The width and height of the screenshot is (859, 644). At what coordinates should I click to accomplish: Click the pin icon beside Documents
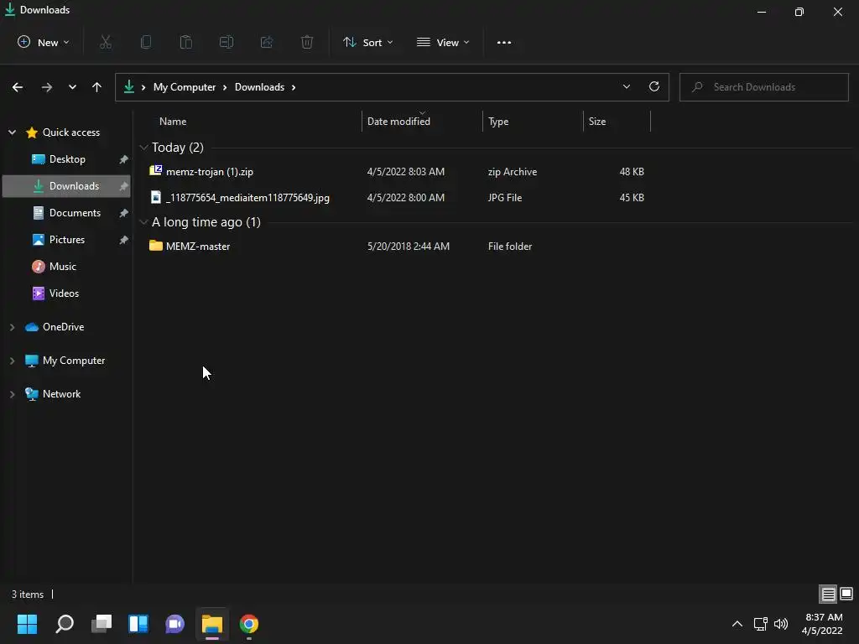tap(124, 213)
